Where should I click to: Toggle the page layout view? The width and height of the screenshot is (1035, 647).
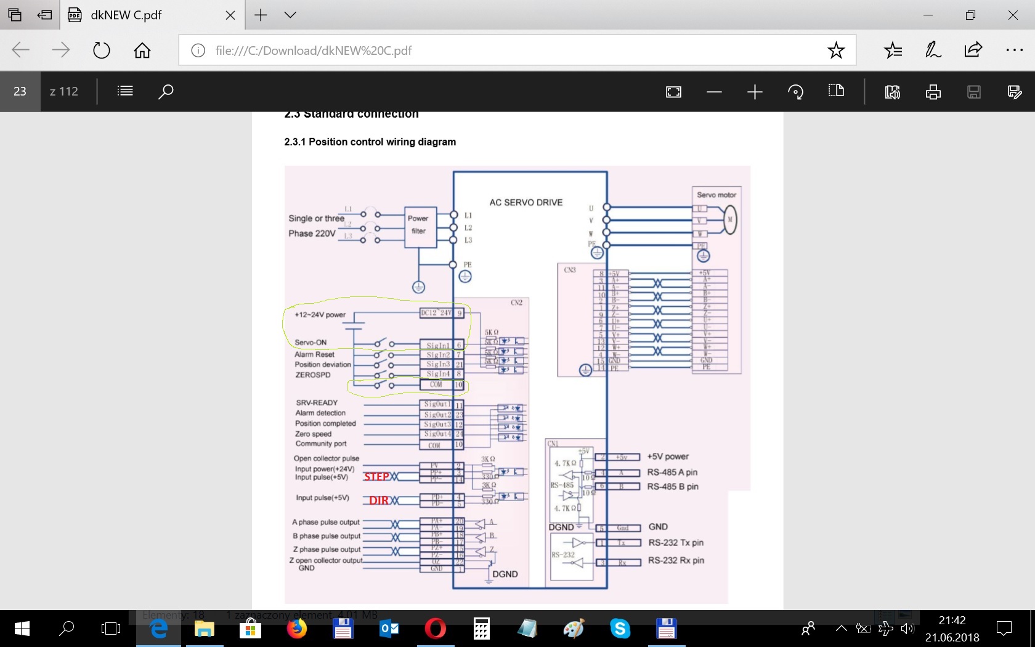836,91
